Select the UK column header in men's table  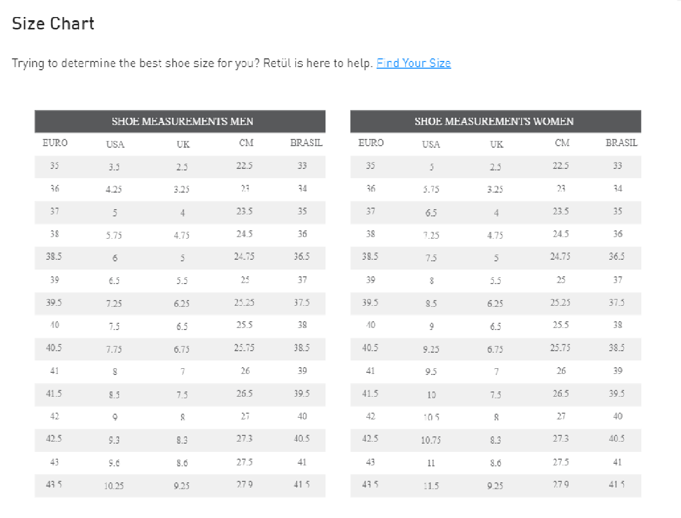pyautogui.click(x=183, y=144)
